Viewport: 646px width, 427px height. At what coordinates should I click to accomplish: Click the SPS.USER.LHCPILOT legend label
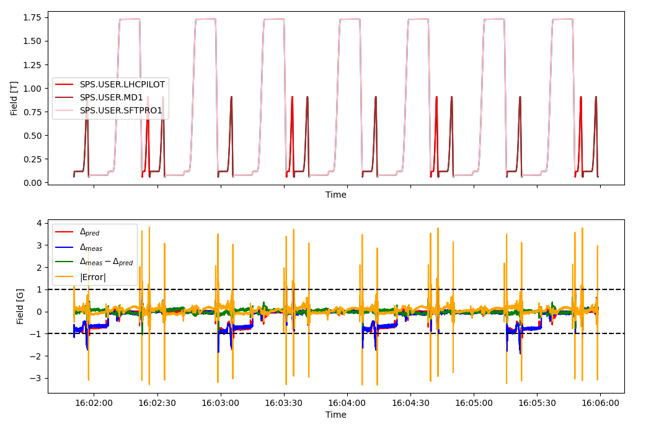(x=122, y=85)
